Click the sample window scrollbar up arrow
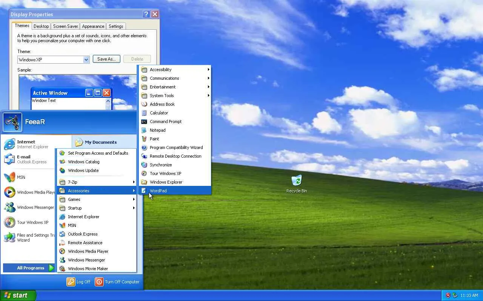483x301 pixels. coord(108,101)
